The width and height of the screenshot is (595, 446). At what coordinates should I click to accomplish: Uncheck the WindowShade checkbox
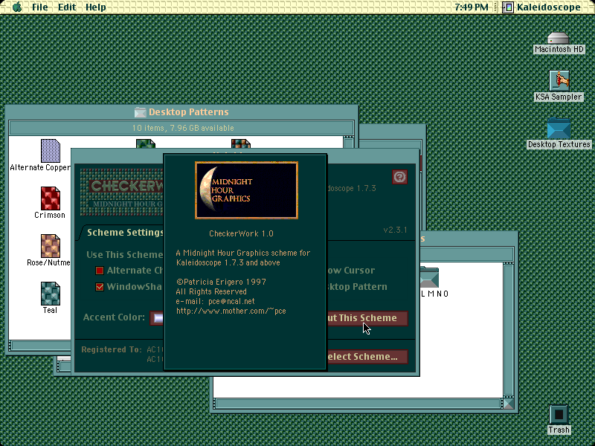(x=100, y=287)
